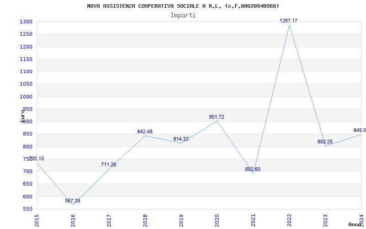Click the 1200 y-axis value
The height and width of the screenshot is (229, 366).
(26, 47)
